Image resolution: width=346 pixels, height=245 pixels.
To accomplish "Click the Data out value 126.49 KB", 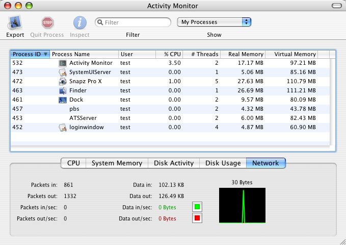I will pyautogui.click(x=171, y=196).
